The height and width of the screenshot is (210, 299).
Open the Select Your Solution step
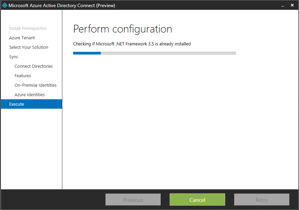[29, 47]
